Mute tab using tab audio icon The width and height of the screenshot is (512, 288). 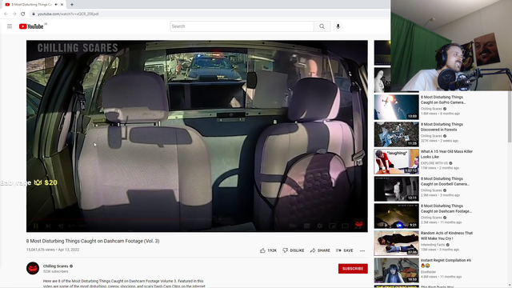(x=56, y=5)
